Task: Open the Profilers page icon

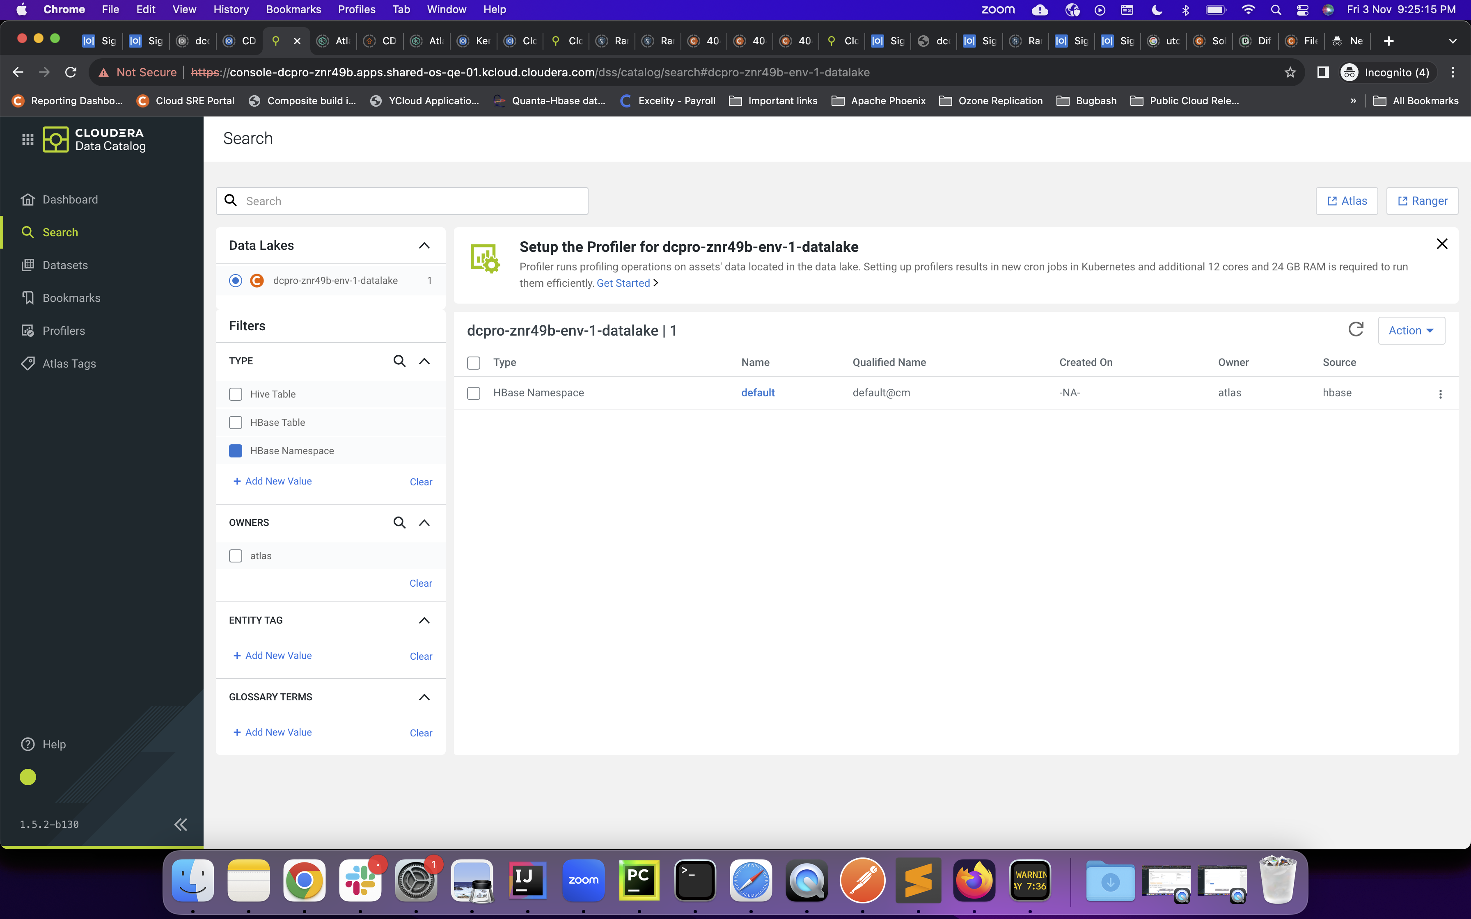Action: (27, 331)
